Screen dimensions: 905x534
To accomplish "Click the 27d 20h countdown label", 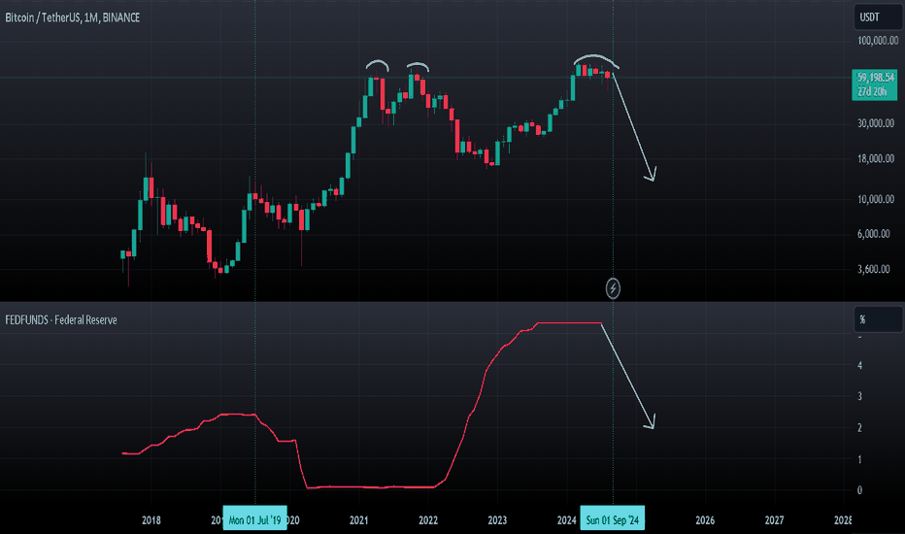I will 872,92.
